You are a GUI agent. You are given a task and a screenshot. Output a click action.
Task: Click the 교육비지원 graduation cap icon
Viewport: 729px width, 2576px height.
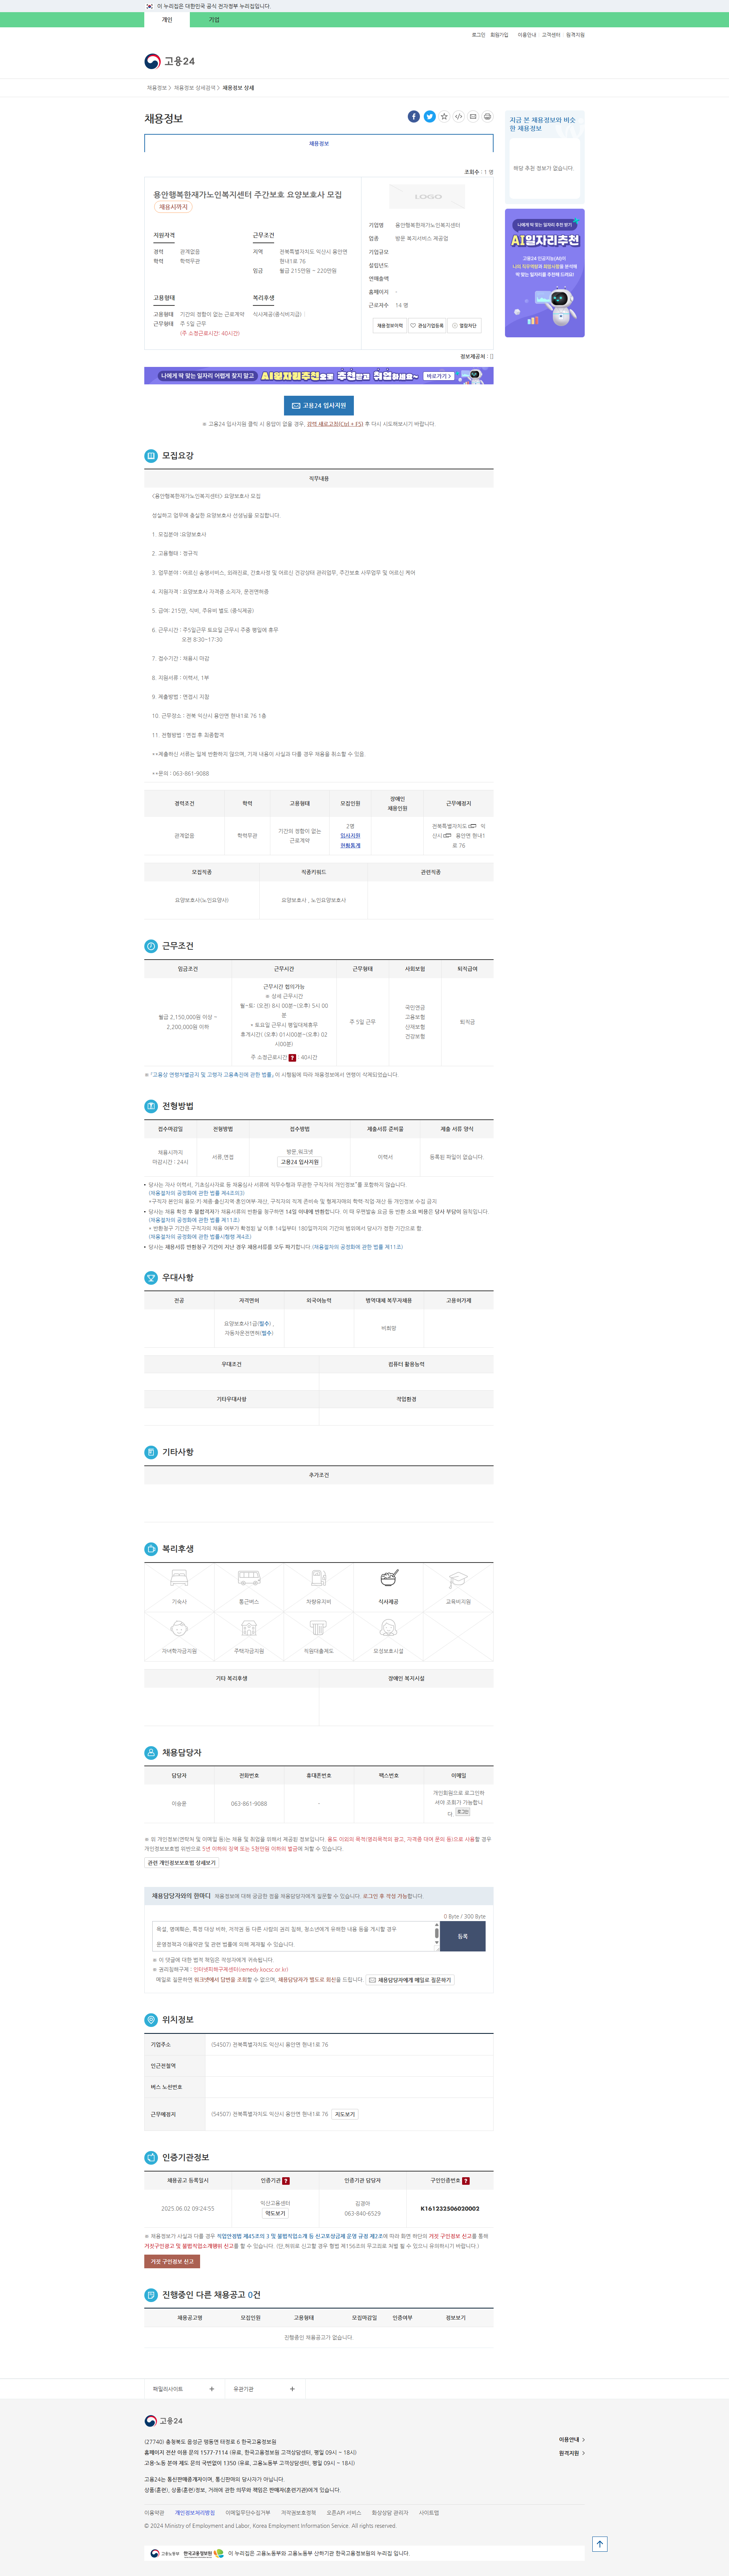point(458,1578)
